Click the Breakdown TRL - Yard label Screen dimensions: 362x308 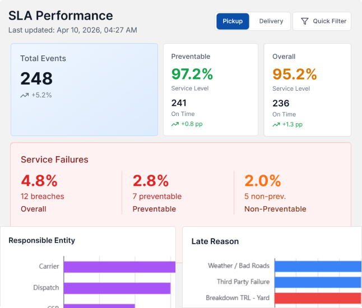tap(238, 298)
